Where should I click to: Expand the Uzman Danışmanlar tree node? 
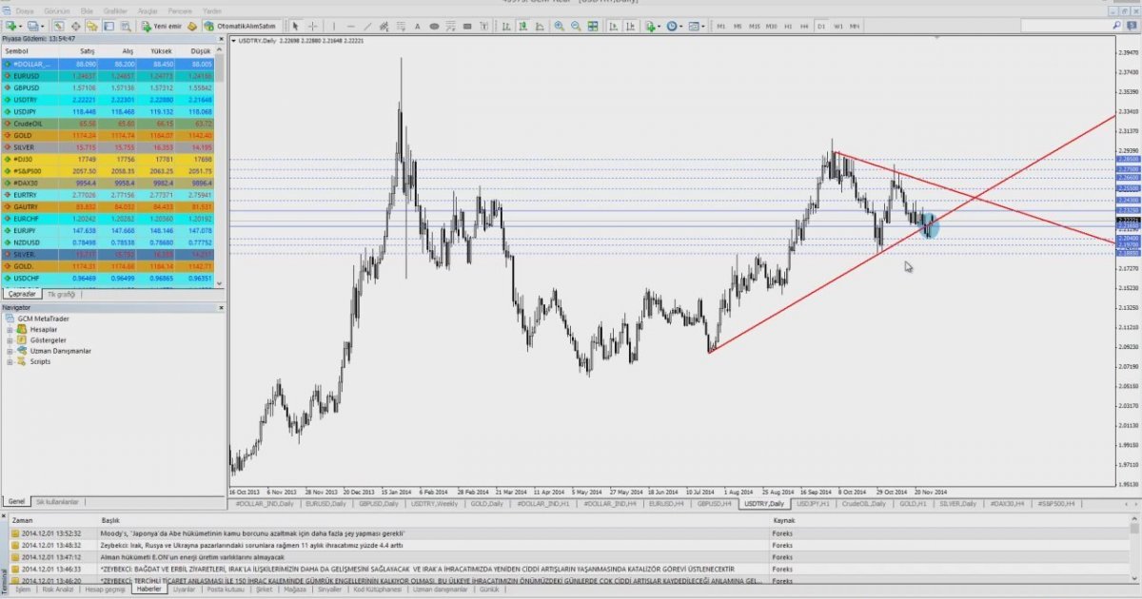[x=9, y=351]
